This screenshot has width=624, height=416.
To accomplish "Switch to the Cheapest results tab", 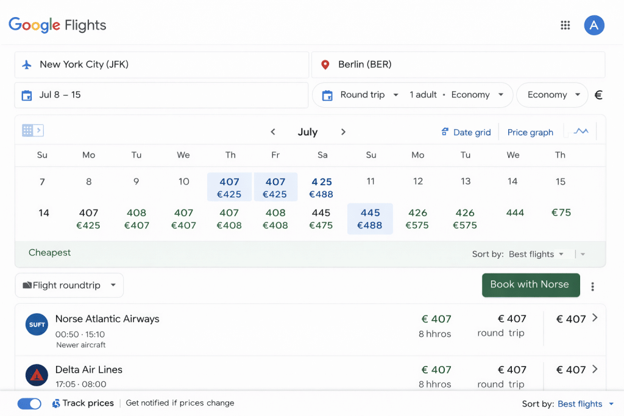I will click(49, 252).
